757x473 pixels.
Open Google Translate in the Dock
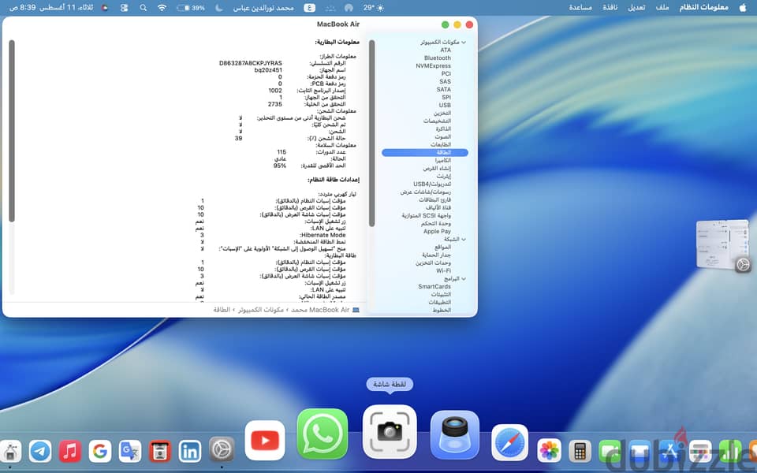(x=130, y=451)
